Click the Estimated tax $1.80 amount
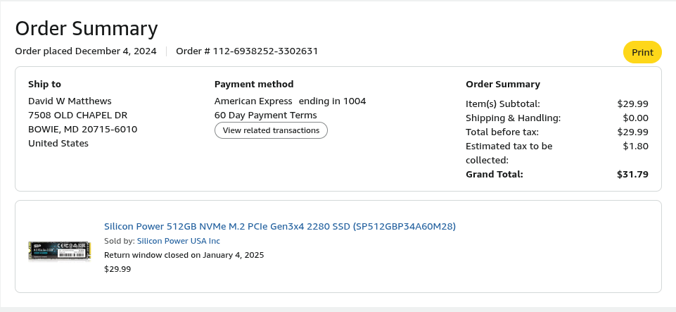The height and width of the screenshot is (312, 676). click(635, 146)
